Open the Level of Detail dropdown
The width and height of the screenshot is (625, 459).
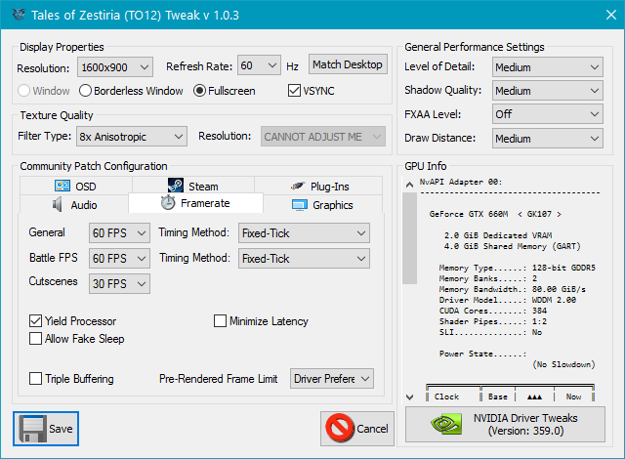point(547,67)
